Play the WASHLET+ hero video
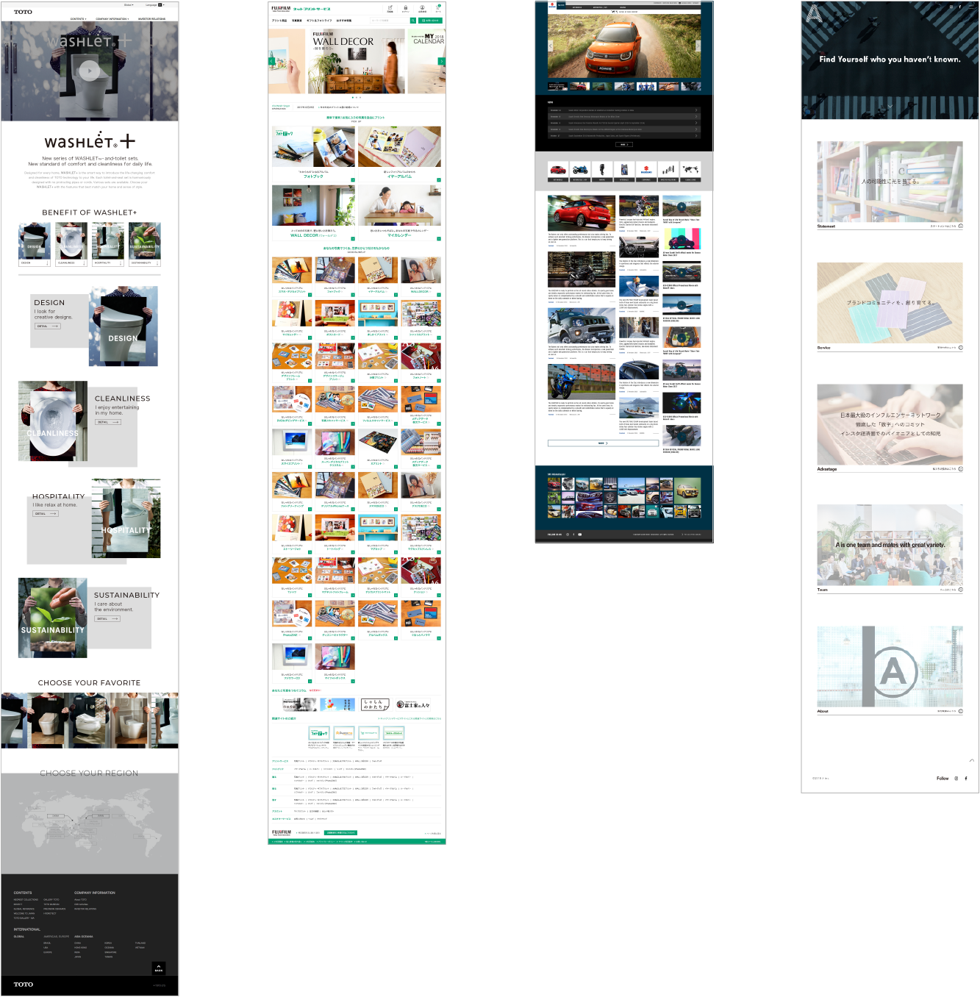The height and width of the screenshot is (997, 980). (90, 71)
